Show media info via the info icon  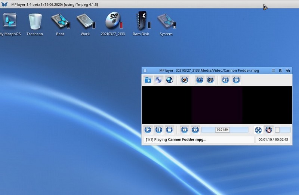pos(200,80)
